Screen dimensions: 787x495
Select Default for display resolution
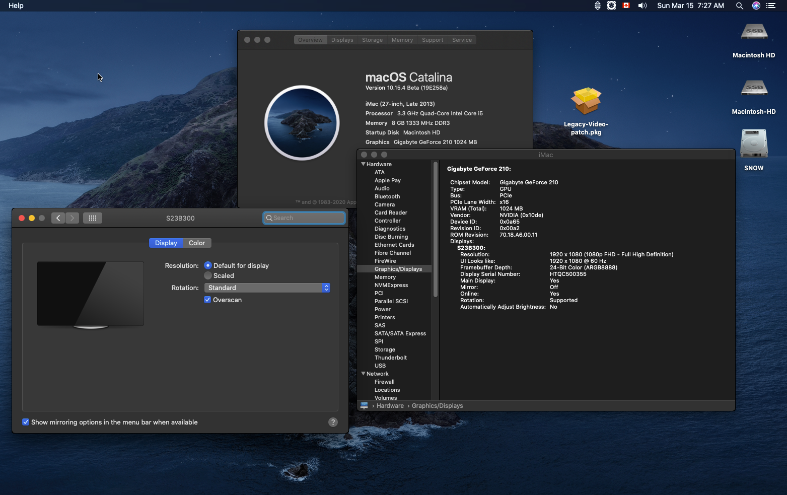[x=207, y=265]
